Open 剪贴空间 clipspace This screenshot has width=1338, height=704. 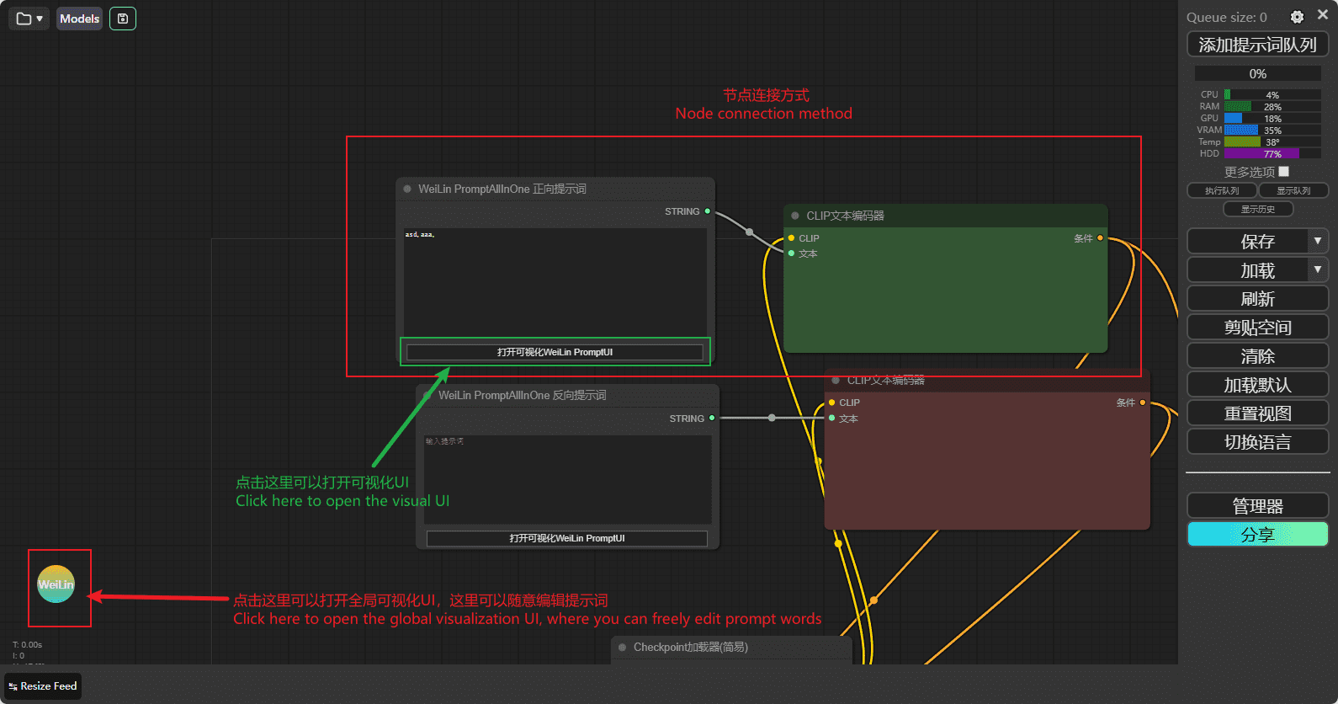tap(1257, 327)
